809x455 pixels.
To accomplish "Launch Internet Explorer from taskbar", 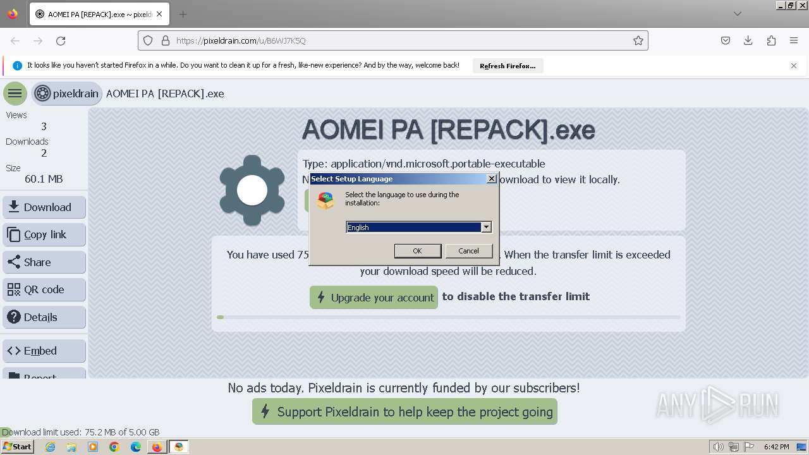I will [50, 447].
